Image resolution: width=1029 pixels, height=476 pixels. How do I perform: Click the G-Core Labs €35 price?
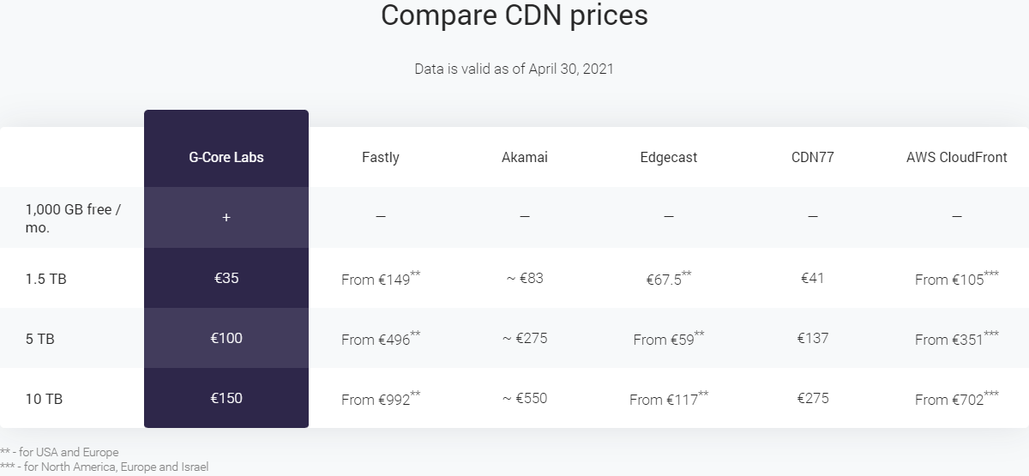226,278
